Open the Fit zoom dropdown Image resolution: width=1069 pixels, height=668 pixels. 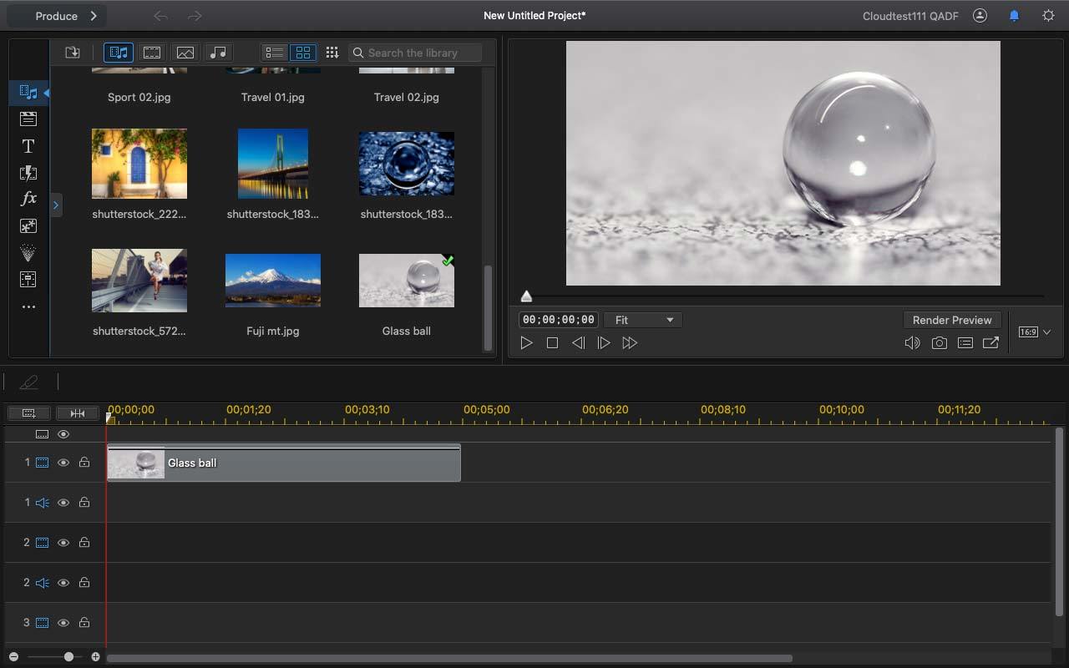(643, 320)
